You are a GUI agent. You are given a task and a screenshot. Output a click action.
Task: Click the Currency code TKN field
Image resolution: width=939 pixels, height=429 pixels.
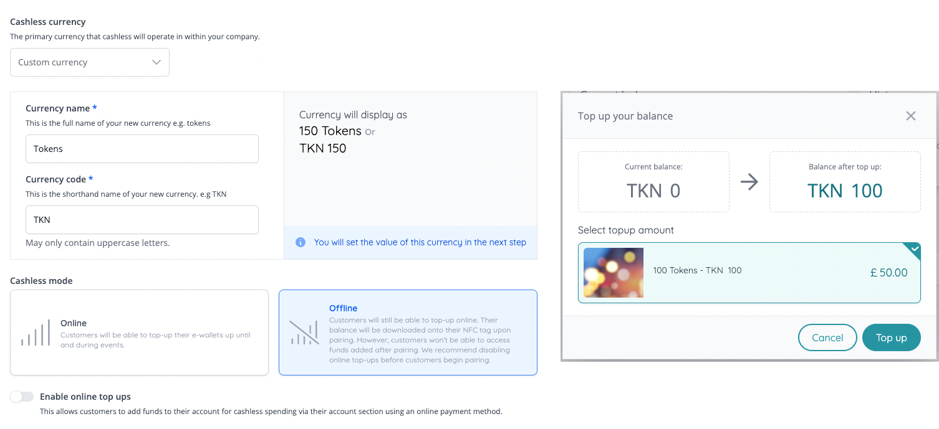point(142,220)
